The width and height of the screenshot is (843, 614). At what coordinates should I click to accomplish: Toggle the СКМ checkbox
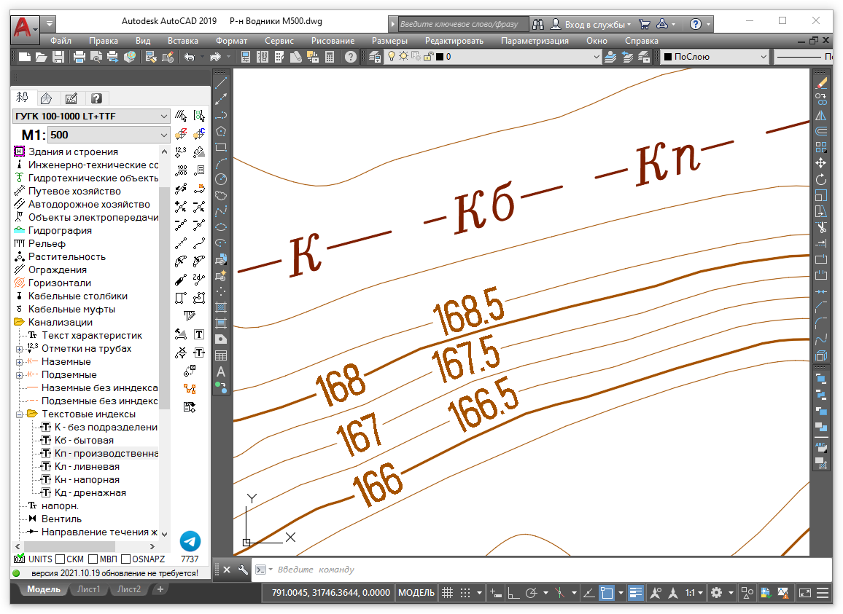(61, 559)
